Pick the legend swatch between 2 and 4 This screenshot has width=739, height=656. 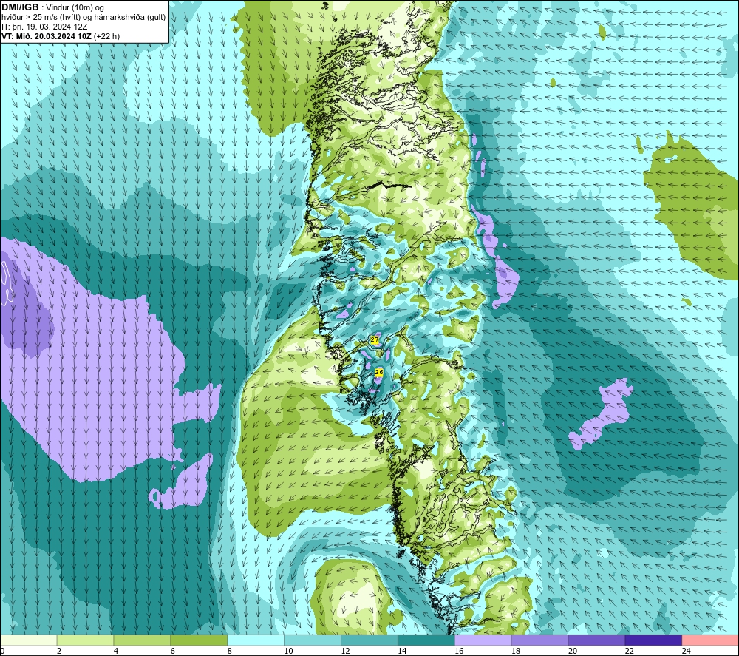point(85,640)
